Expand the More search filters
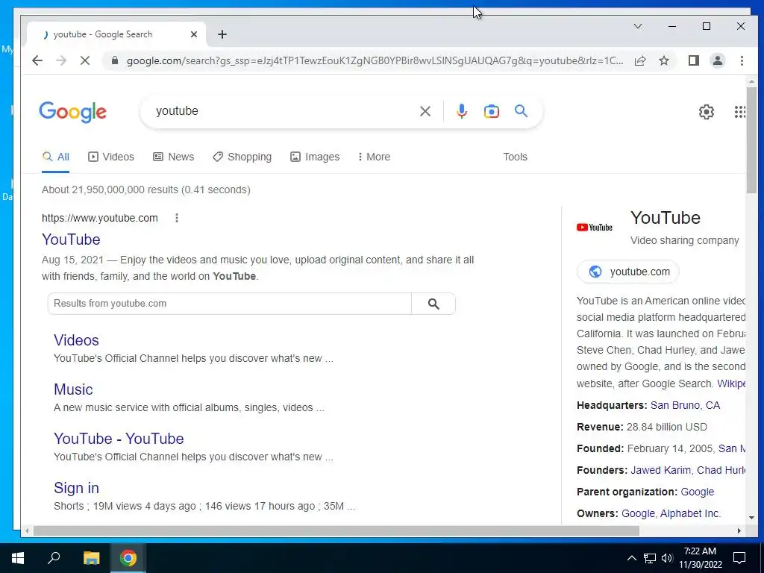The width and height of the screenshot is (764, 573). point(374,157)
